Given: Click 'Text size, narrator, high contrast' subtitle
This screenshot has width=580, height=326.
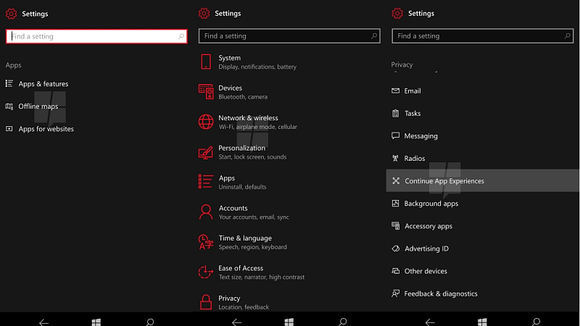Looking at the screenshot, I should click(x=262, y=277).
